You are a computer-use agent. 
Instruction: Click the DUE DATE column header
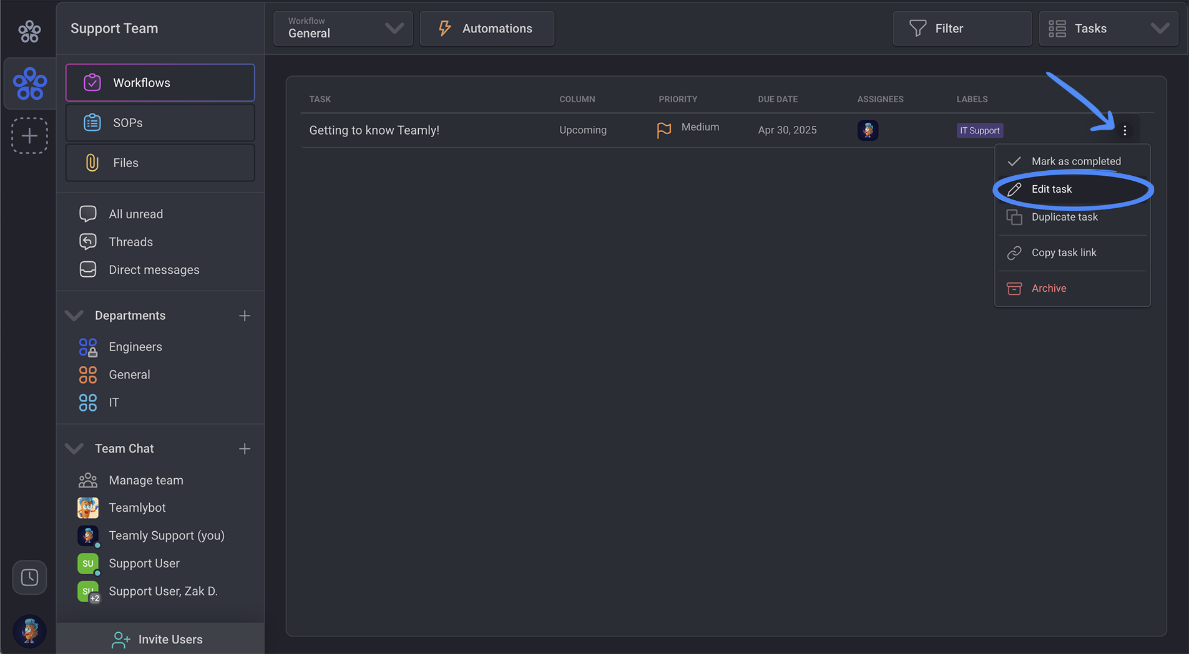pyautogui.click(x=778, y=99)
